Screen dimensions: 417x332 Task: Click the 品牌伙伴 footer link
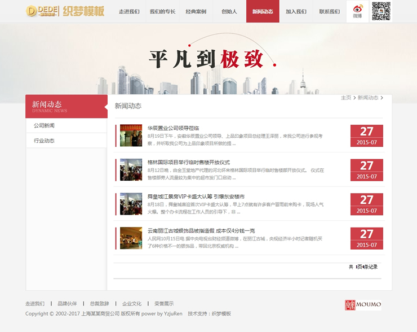[67, 304]
